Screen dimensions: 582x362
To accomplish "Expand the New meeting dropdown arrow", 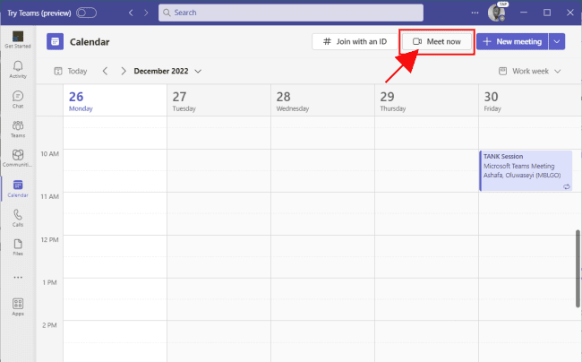I will (557, 41).
